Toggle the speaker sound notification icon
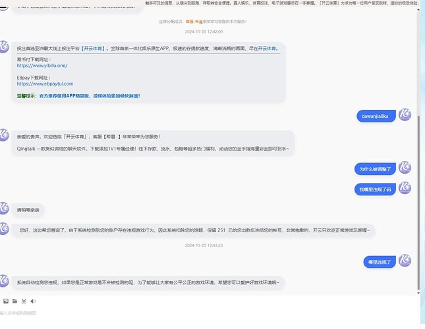The height and width of the screenshot is (329, 425). click(x=33, y=301)
